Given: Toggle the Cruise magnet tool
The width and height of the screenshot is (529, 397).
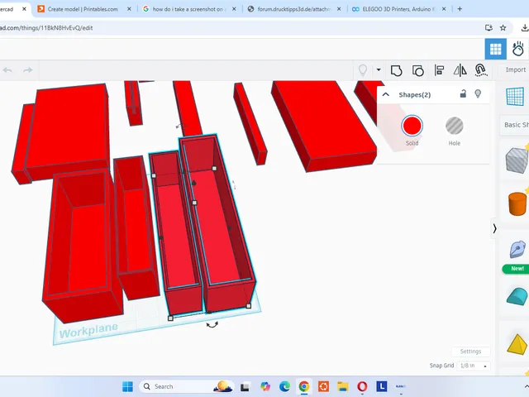Looking at the screenshot, I should coord(481,69).
